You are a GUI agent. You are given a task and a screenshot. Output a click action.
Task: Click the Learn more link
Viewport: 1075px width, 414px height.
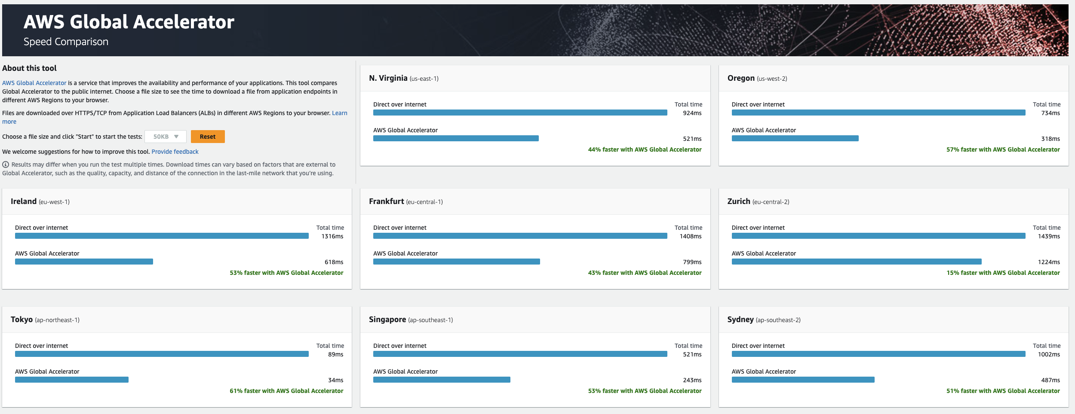(x=340, y=113)
